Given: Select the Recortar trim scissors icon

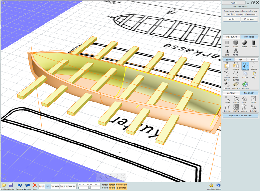Looking at the screenshot, I should 245,65.
